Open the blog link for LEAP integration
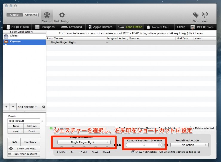The image size is (221, 162). (x=131, y=33)
